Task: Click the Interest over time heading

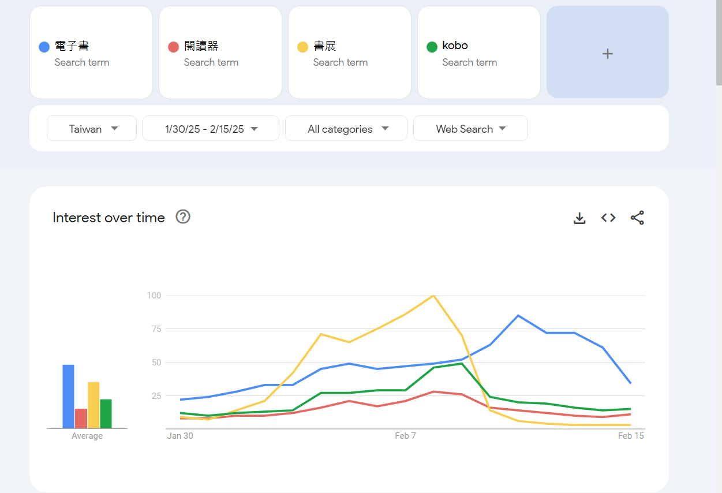Action: [109, 218]
